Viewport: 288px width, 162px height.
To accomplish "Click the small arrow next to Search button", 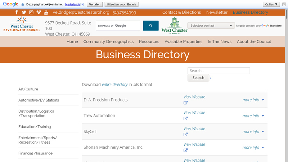I will click(x=211, y=78).
